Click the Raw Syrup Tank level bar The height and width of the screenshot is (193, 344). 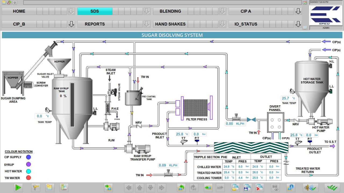(x=72, y=105)
